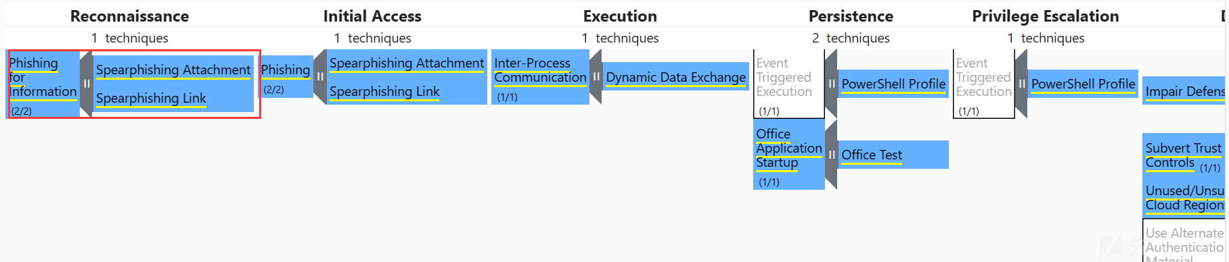Select Spearphishing Attachment under Initial Access

(407, 63)
